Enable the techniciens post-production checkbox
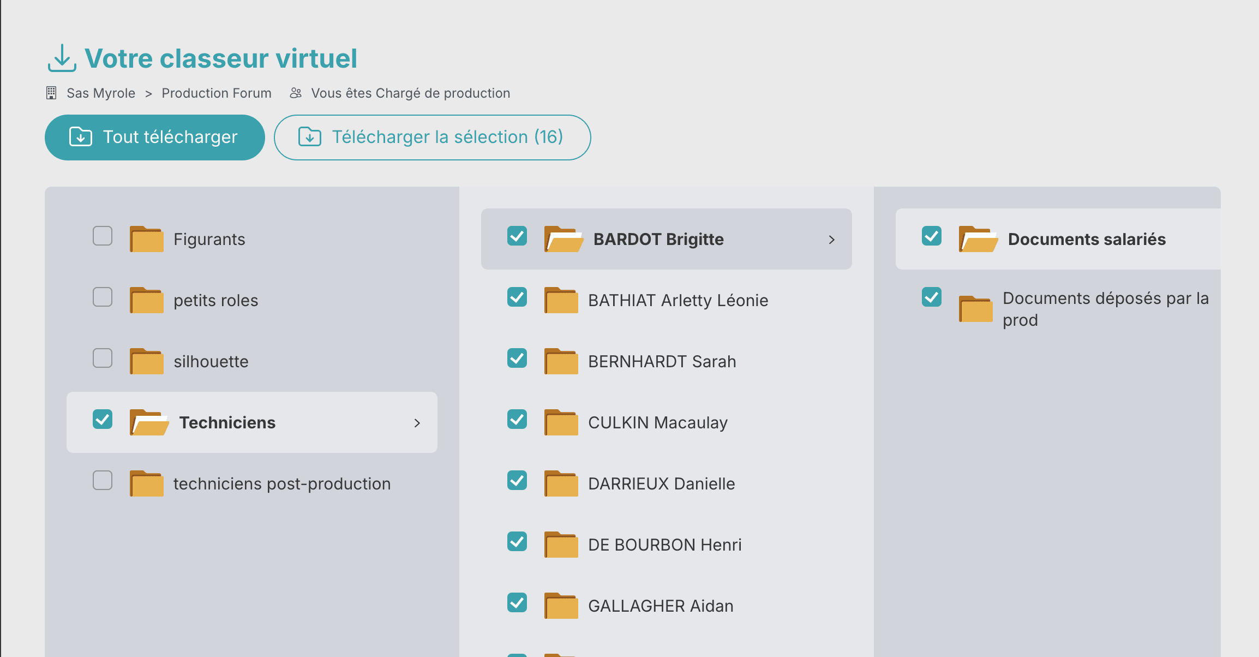 pyautogui.click(x=103, y=481)
